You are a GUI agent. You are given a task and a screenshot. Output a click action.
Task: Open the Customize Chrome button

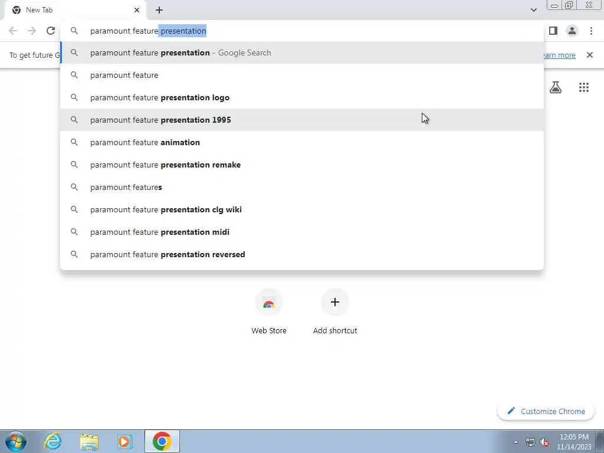(x=546, y=411)
